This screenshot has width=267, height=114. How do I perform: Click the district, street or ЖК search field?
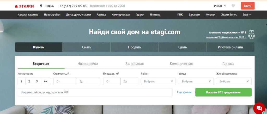95,92
